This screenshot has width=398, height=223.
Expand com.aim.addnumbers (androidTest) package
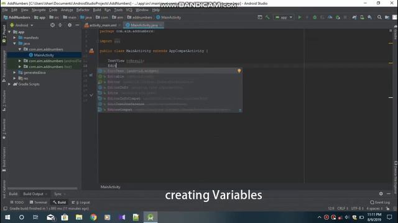click(x=20, y=61)
